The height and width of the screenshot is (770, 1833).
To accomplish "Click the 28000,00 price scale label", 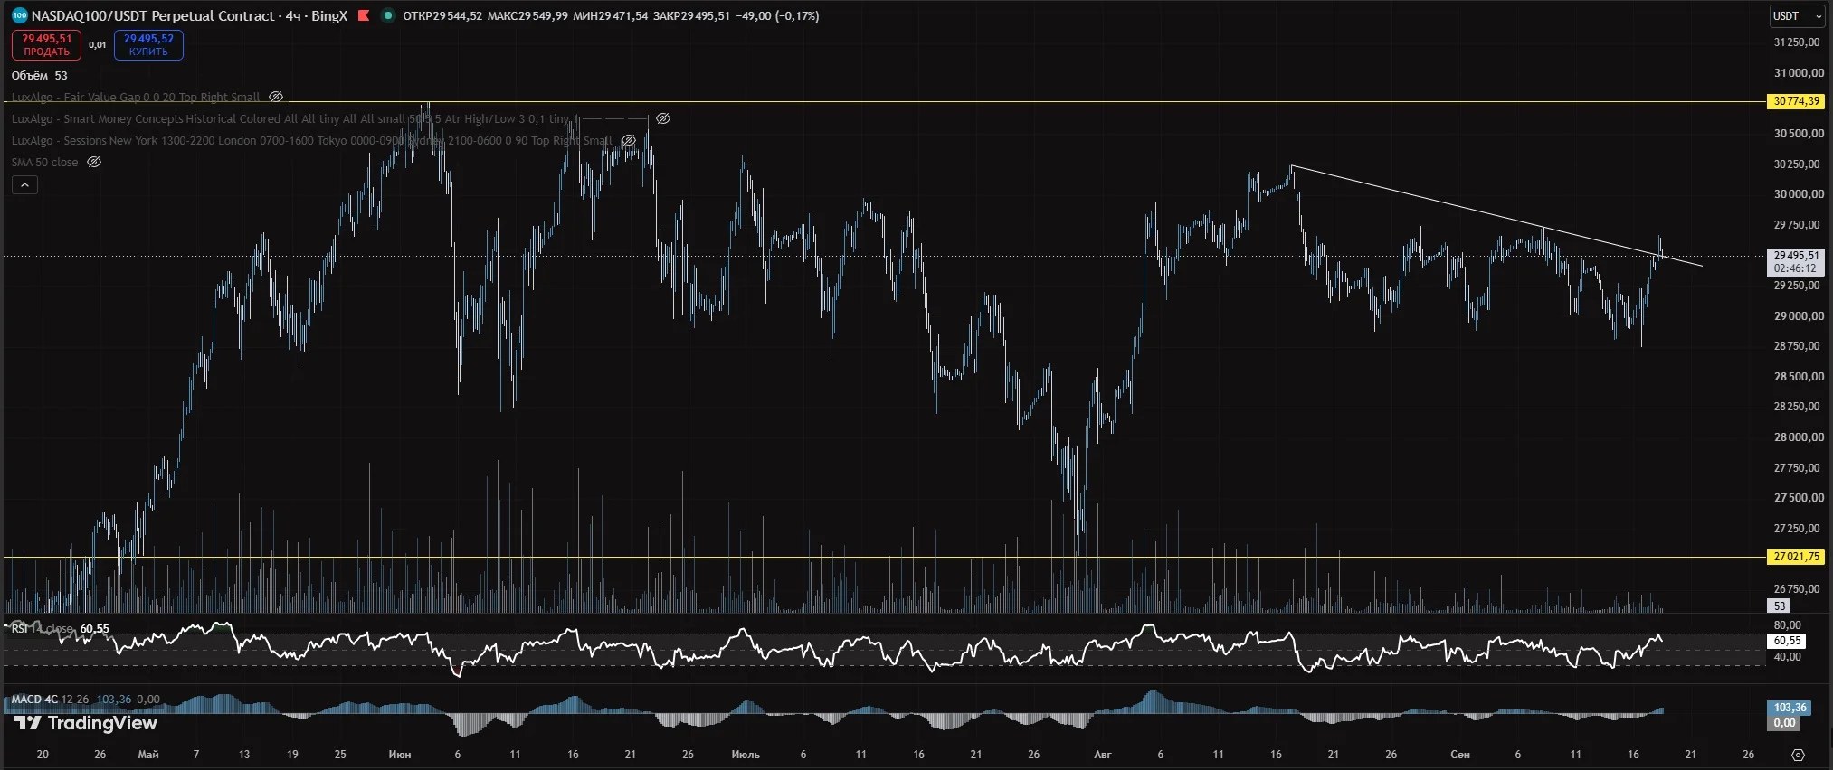I will [1797, 437].
